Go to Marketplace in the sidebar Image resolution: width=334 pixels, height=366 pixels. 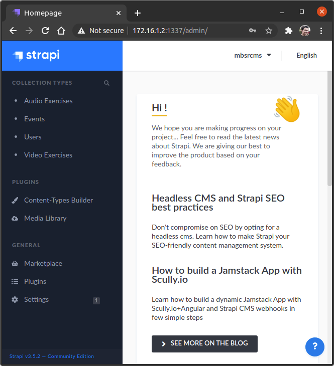[43, 264]
